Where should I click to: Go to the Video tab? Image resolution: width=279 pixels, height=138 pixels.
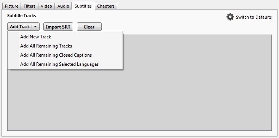coord(46,6)
